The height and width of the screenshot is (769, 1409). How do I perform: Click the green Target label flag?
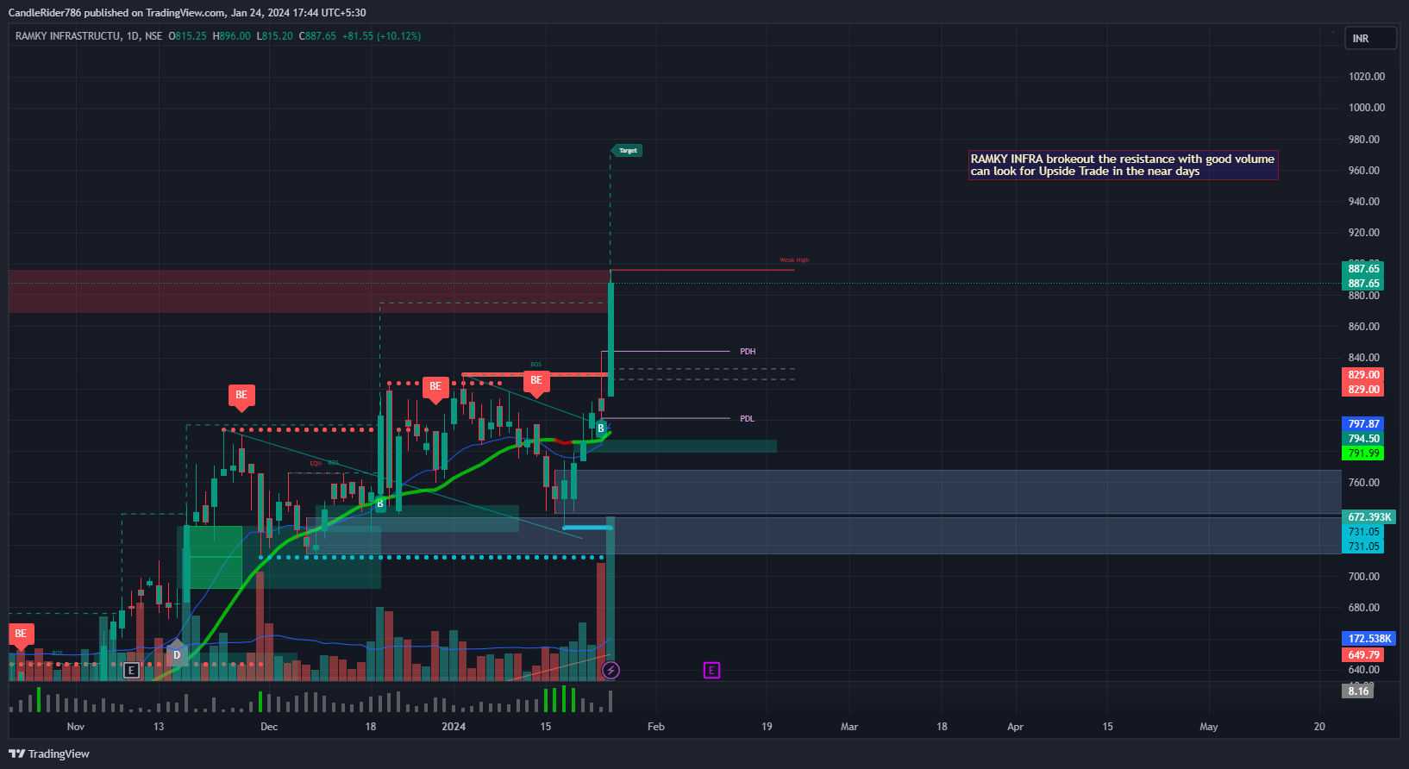pos(627,150)
